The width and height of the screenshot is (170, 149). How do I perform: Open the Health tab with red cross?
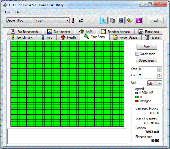68,37
